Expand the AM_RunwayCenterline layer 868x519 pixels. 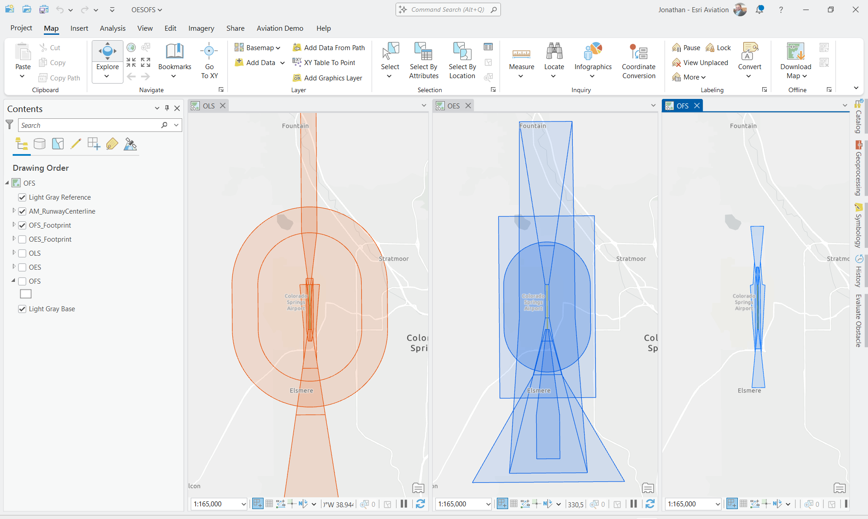(x=14, y=211)
